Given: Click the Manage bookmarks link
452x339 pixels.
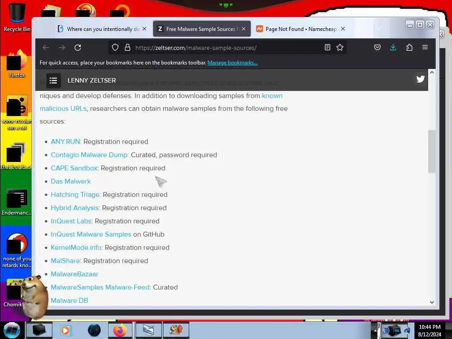Looking at the screenshot, I should (232, 63).
